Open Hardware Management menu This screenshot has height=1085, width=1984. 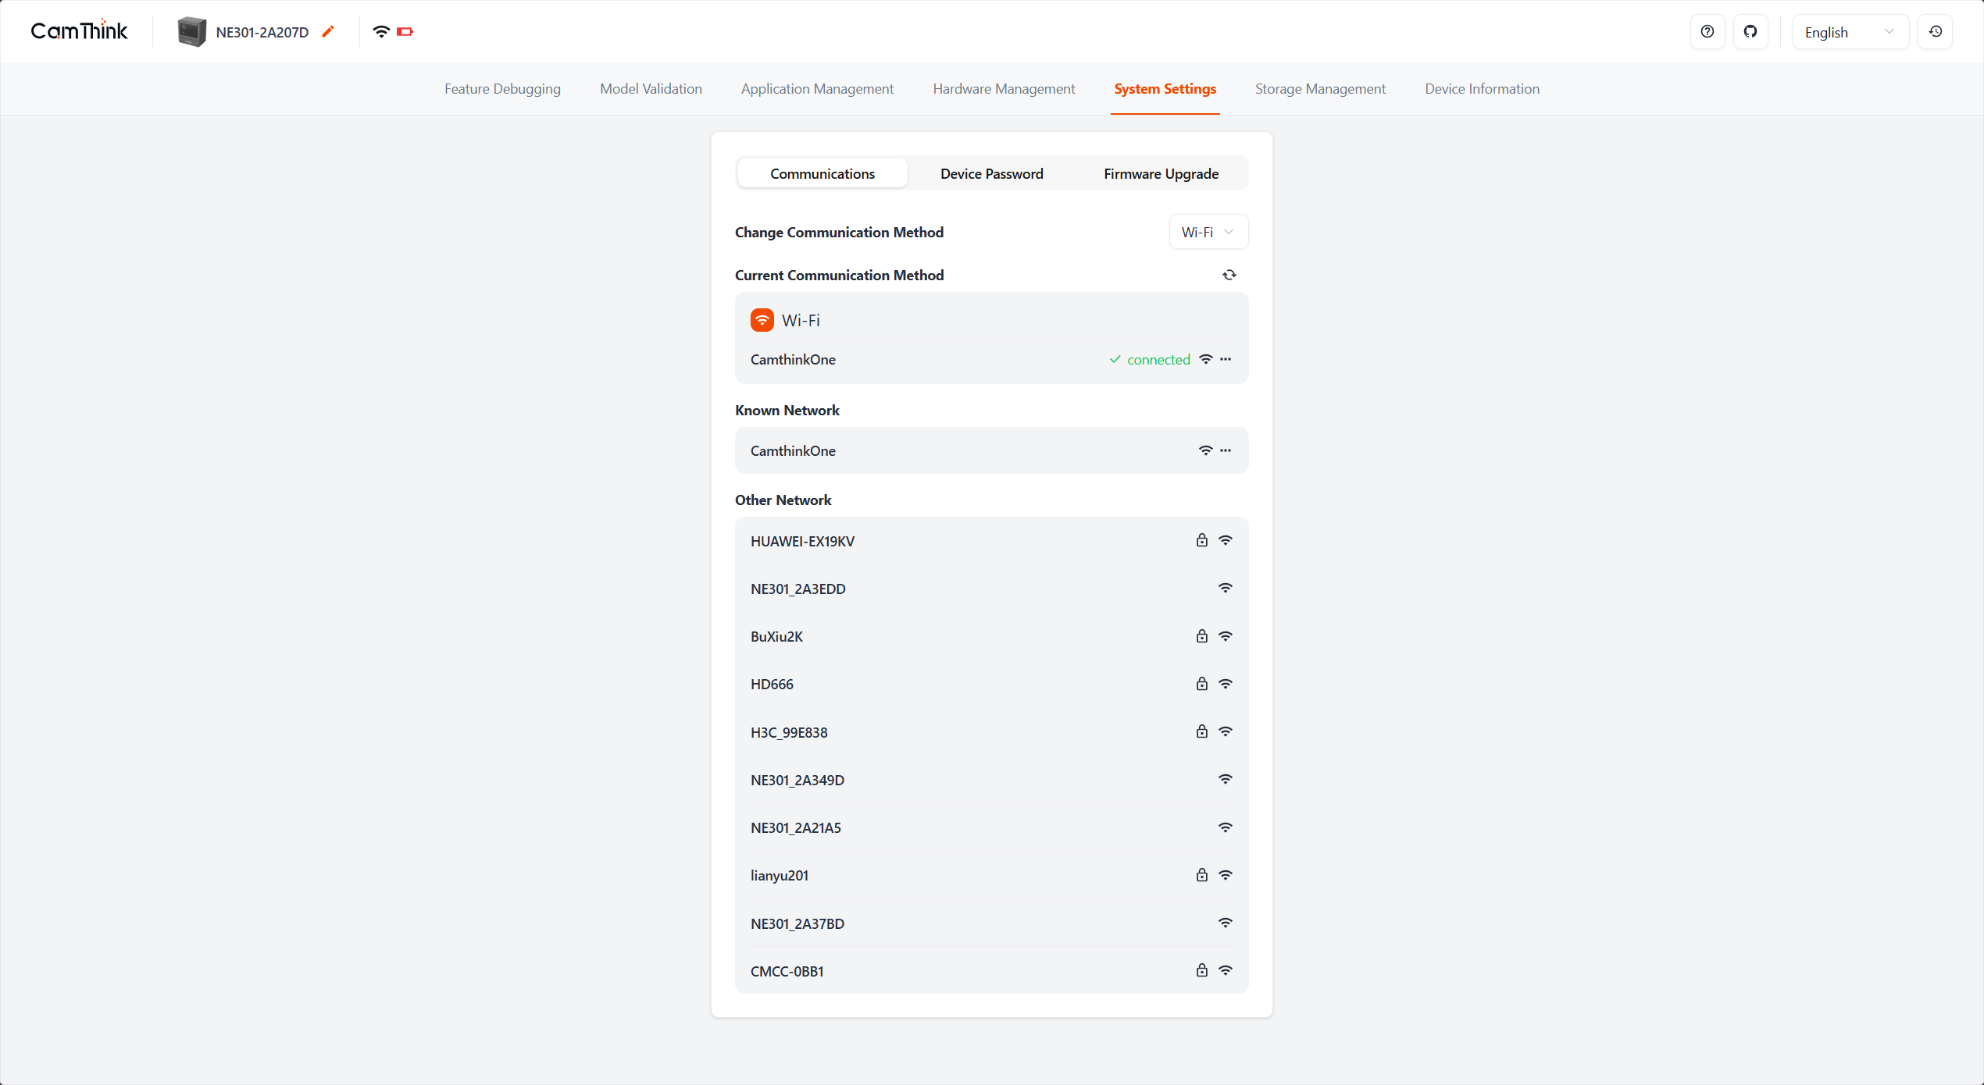point(1004,89)
